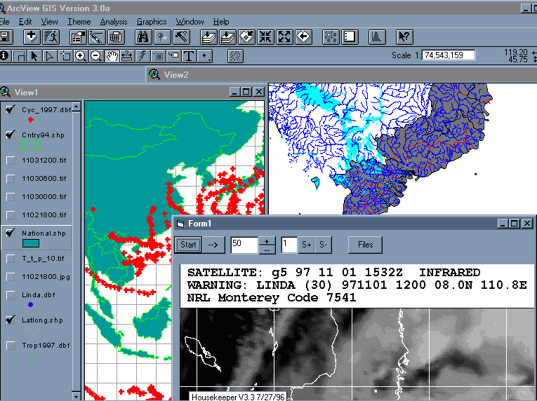
Task: Click the Add Theme button
Action: click(x=32, y=37)
